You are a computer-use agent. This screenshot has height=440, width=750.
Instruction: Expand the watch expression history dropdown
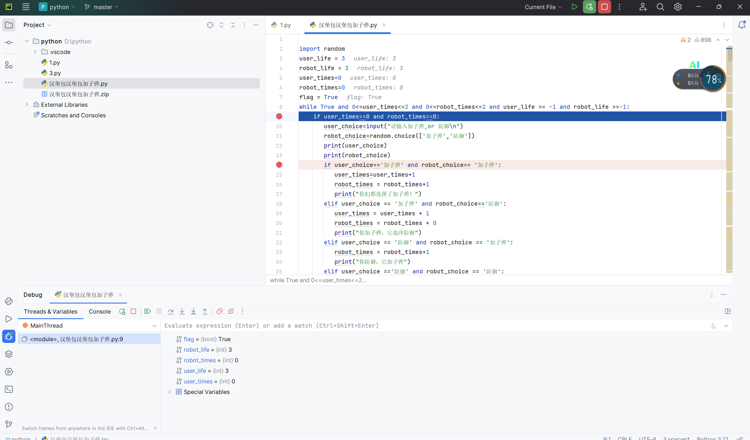[x=726, y=326]
